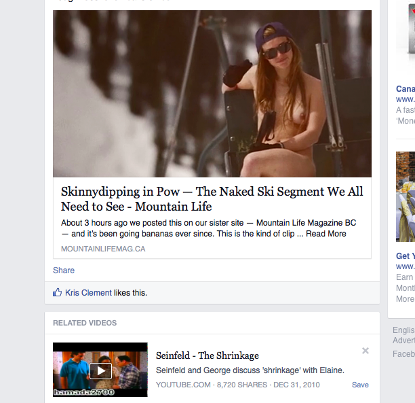Open the article preview image

tap(212, 94)
